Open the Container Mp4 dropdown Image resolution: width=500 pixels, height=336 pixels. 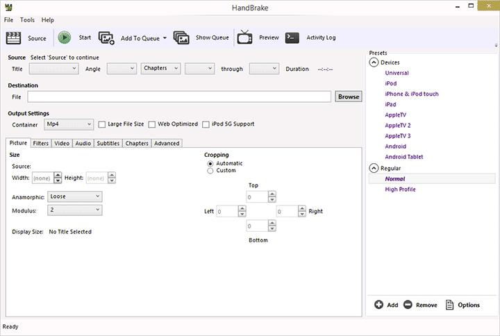pyautogui.click(x=69, y=124)
